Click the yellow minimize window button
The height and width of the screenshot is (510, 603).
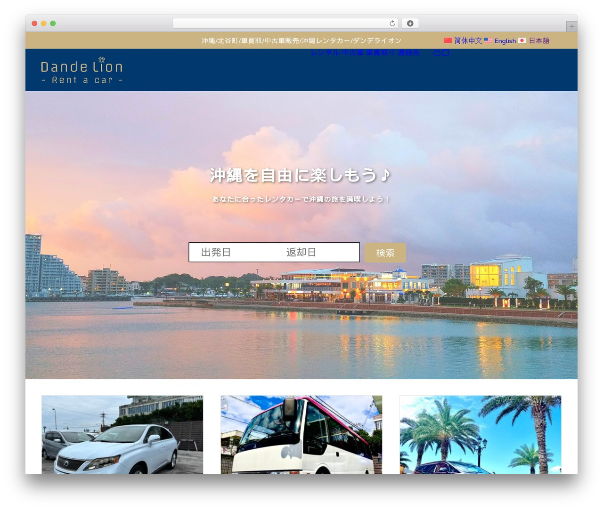pyautogui.click(x=43, y=23)
